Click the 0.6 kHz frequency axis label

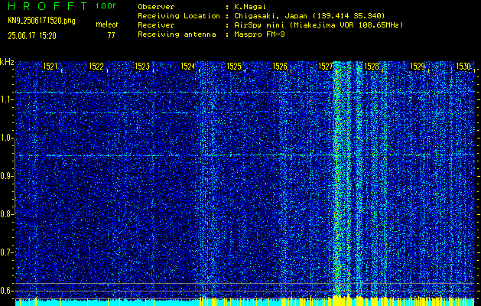6,291
